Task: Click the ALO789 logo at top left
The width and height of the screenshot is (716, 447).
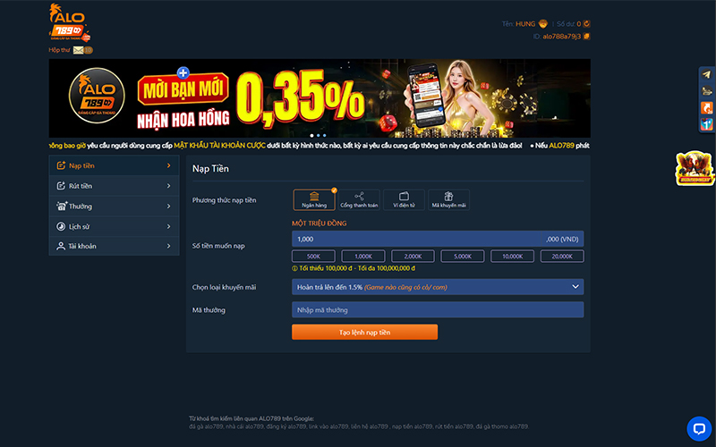Action: 69,22
